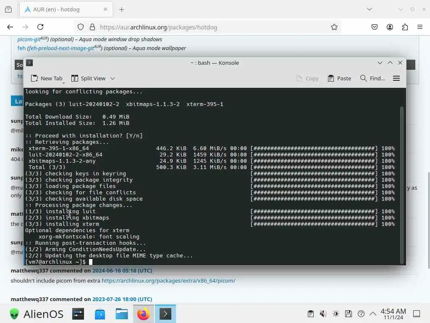
Task: Open Konsole window menu icon
Action: point(29,63)
